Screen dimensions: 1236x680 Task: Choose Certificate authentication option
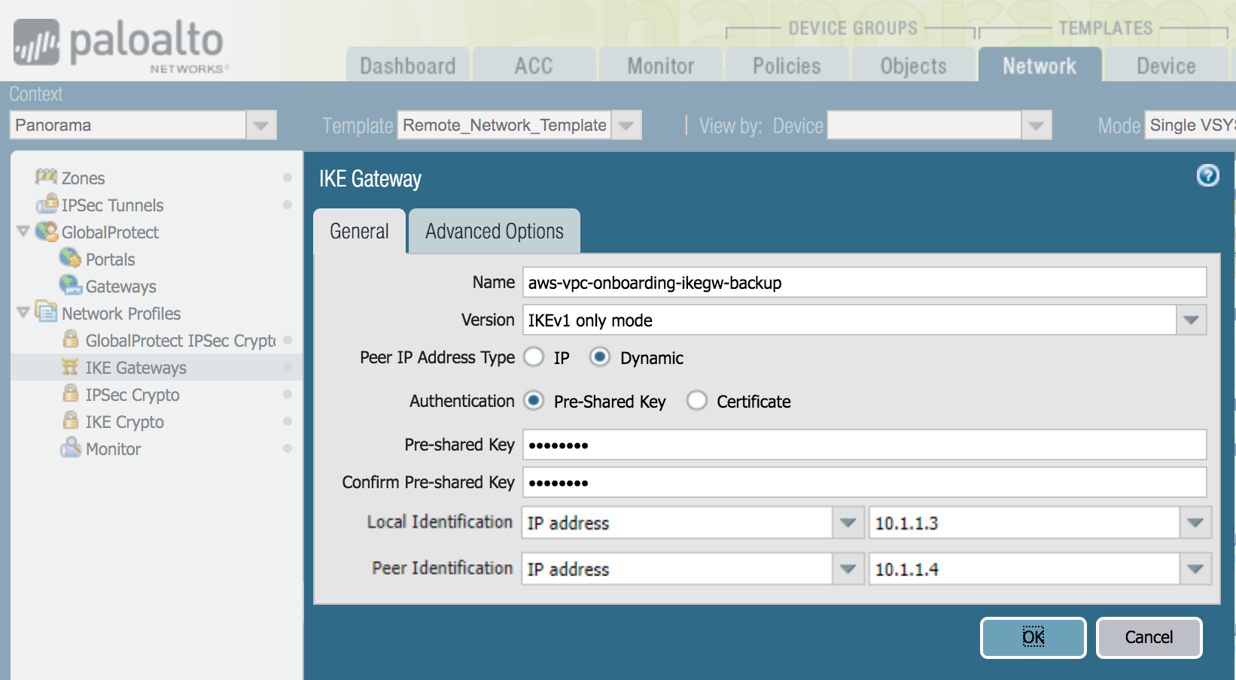[696, 401]
